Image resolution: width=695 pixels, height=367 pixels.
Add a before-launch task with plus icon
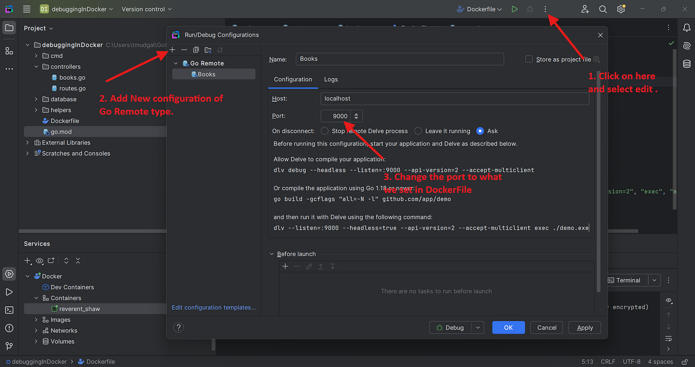pos(285,266)
